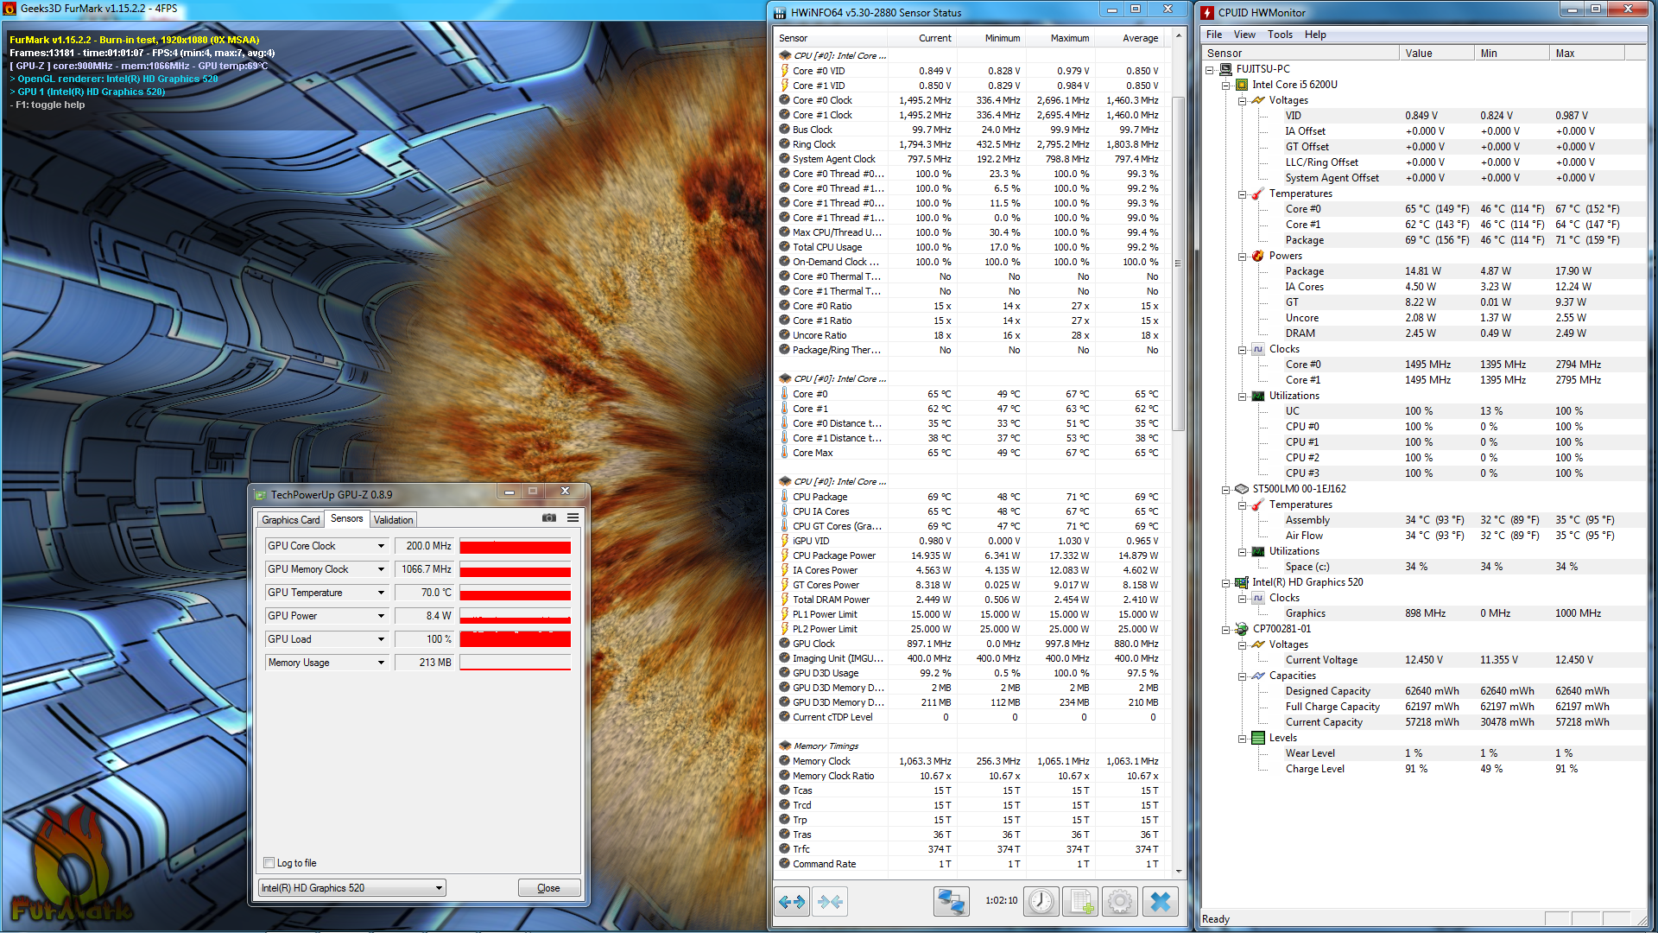Click the battery Levels icon in HWMonitor
The width and height of the screenshot is (1658, 933).
pyautogui.click(x=1258, y=738)
